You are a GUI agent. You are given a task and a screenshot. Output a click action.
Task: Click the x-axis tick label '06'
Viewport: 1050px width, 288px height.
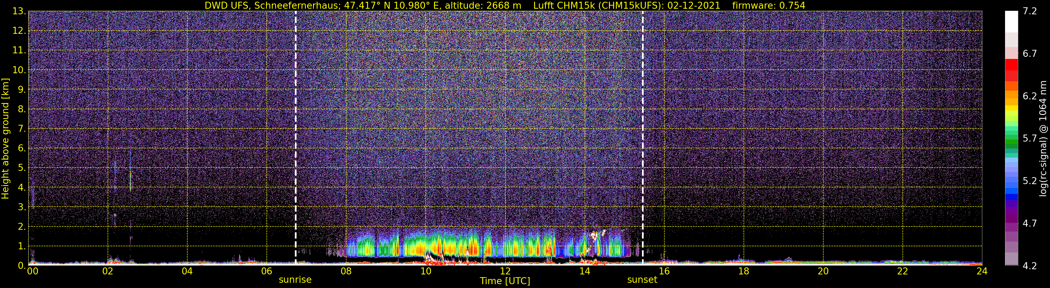[x=267, y=271]
